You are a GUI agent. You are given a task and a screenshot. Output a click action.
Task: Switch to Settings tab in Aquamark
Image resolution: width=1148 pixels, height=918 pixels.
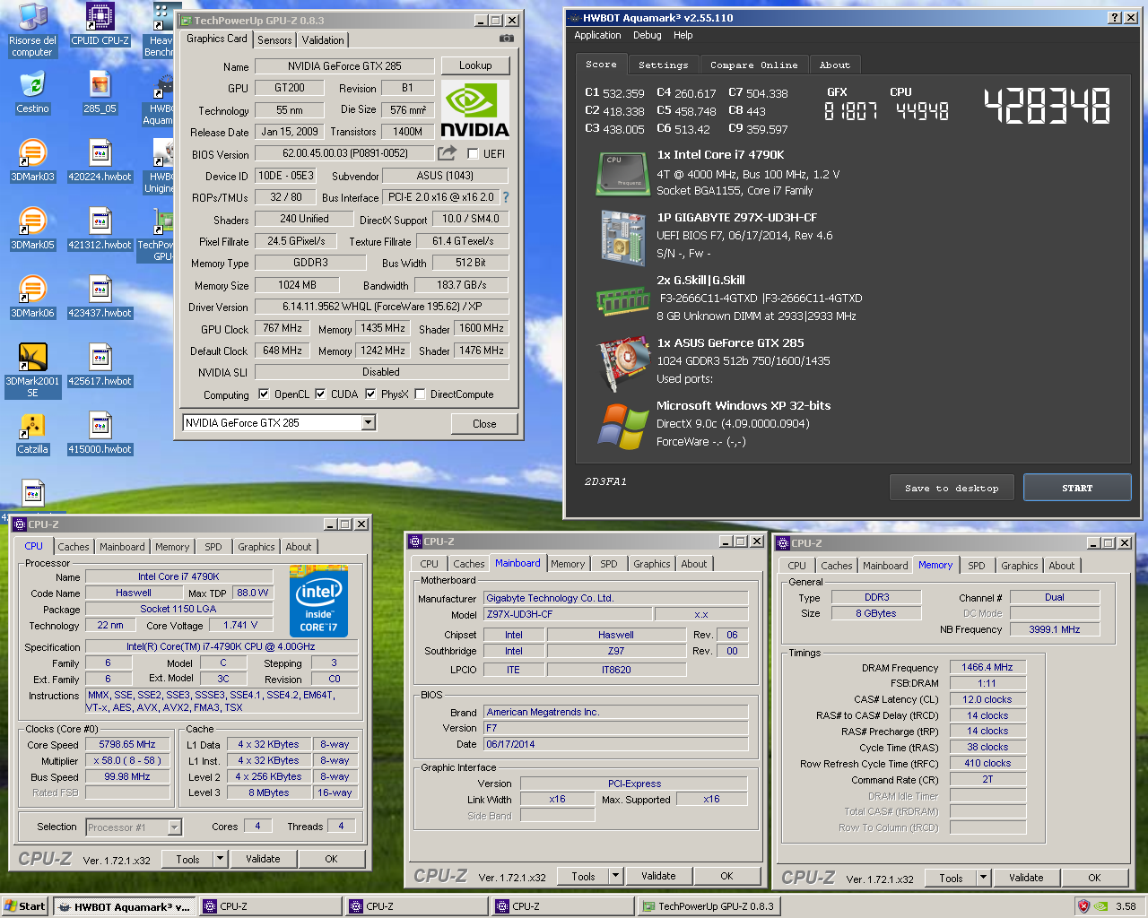tap(664, 65)
